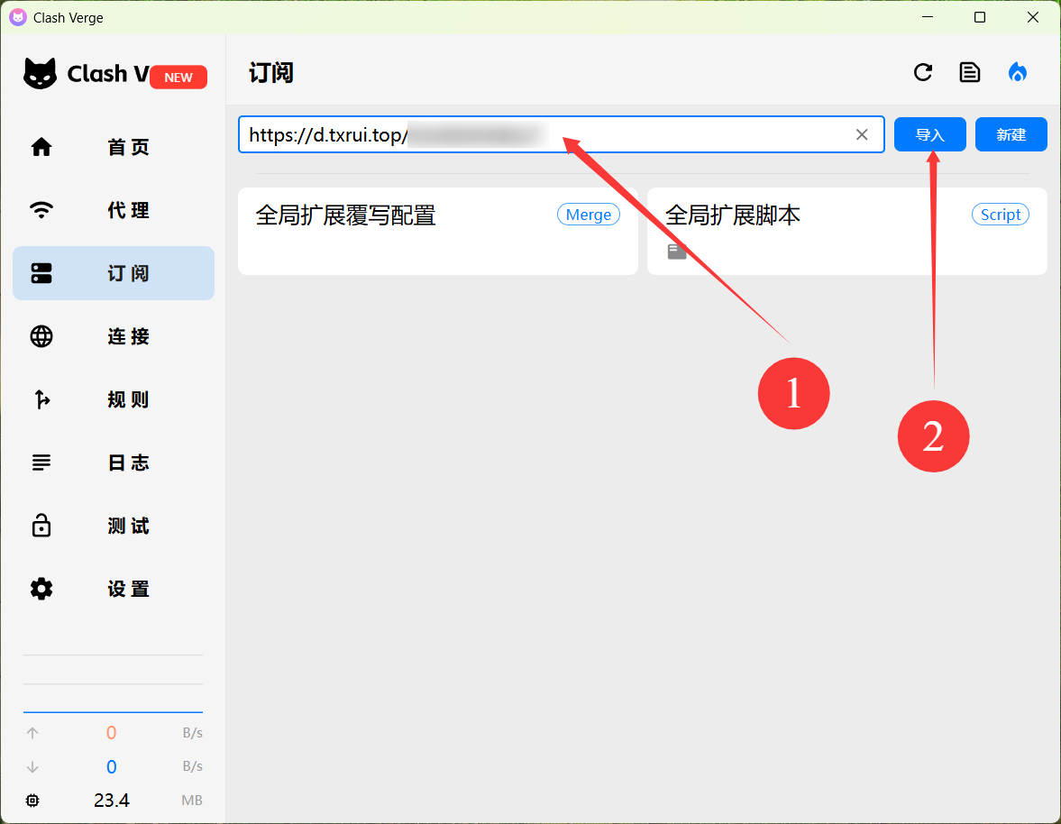The height and width of the screenshot is (824, 1061).
Task: Go to the 连接 connections page
Action: 114,336
